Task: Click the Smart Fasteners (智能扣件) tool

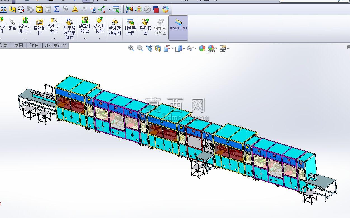Action: 39,27
